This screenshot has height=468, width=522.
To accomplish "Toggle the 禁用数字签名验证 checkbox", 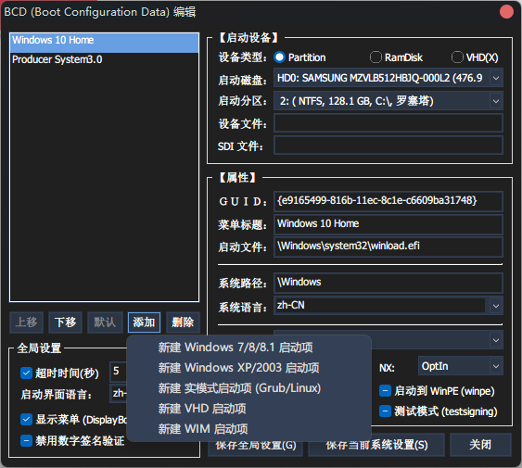I will pos(26,440).
